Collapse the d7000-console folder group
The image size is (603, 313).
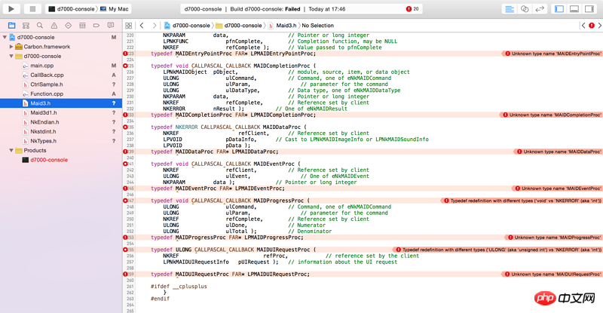pos(11,56)
